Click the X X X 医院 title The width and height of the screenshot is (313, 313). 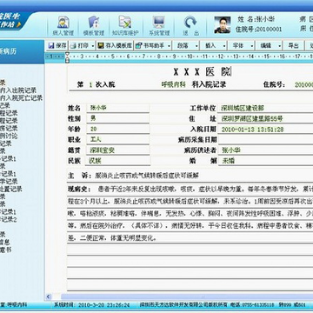[x=202, y=71]
